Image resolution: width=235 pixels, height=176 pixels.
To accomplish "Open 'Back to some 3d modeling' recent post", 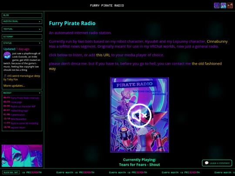I will (24, 123).
